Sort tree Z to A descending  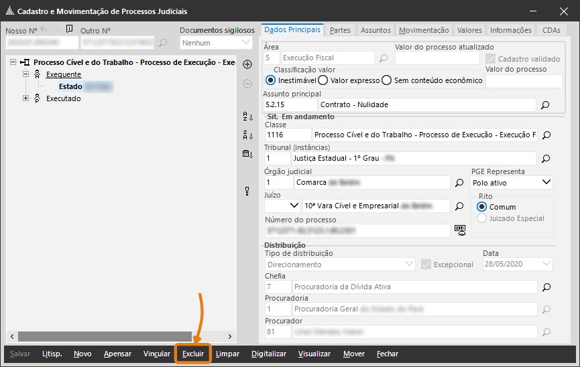pos(247,135)
